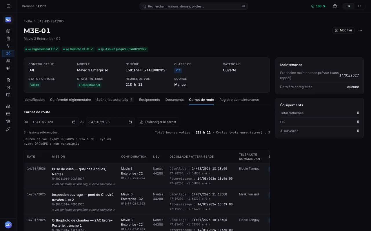The height and width of the screenshot is (231, 371).
Task: Click the Total rattachés row in Équipements
Action: point(319,113)
